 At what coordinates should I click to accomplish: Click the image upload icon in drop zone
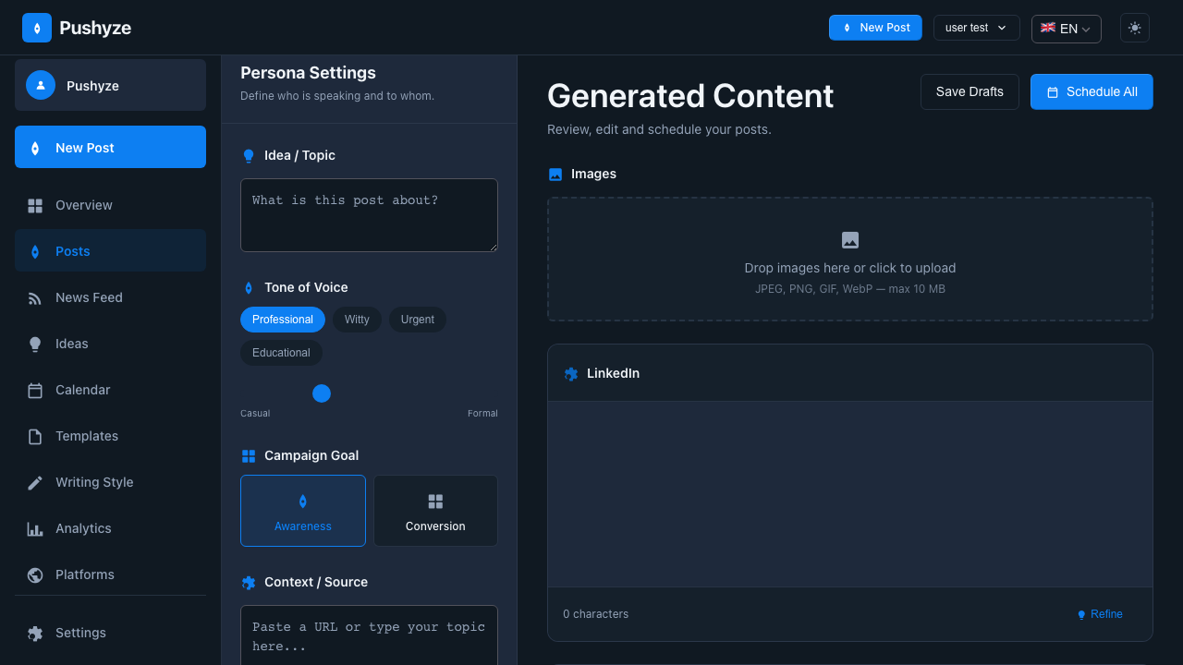point(850,240)
